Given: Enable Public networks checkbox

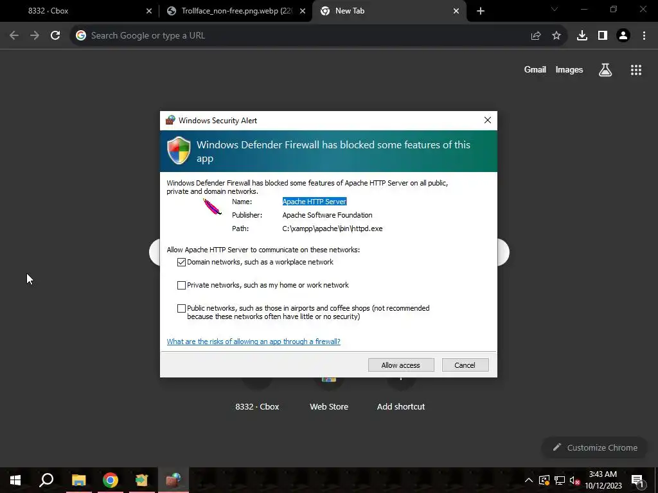Looking at the screenshot, I should coord(181,309).
